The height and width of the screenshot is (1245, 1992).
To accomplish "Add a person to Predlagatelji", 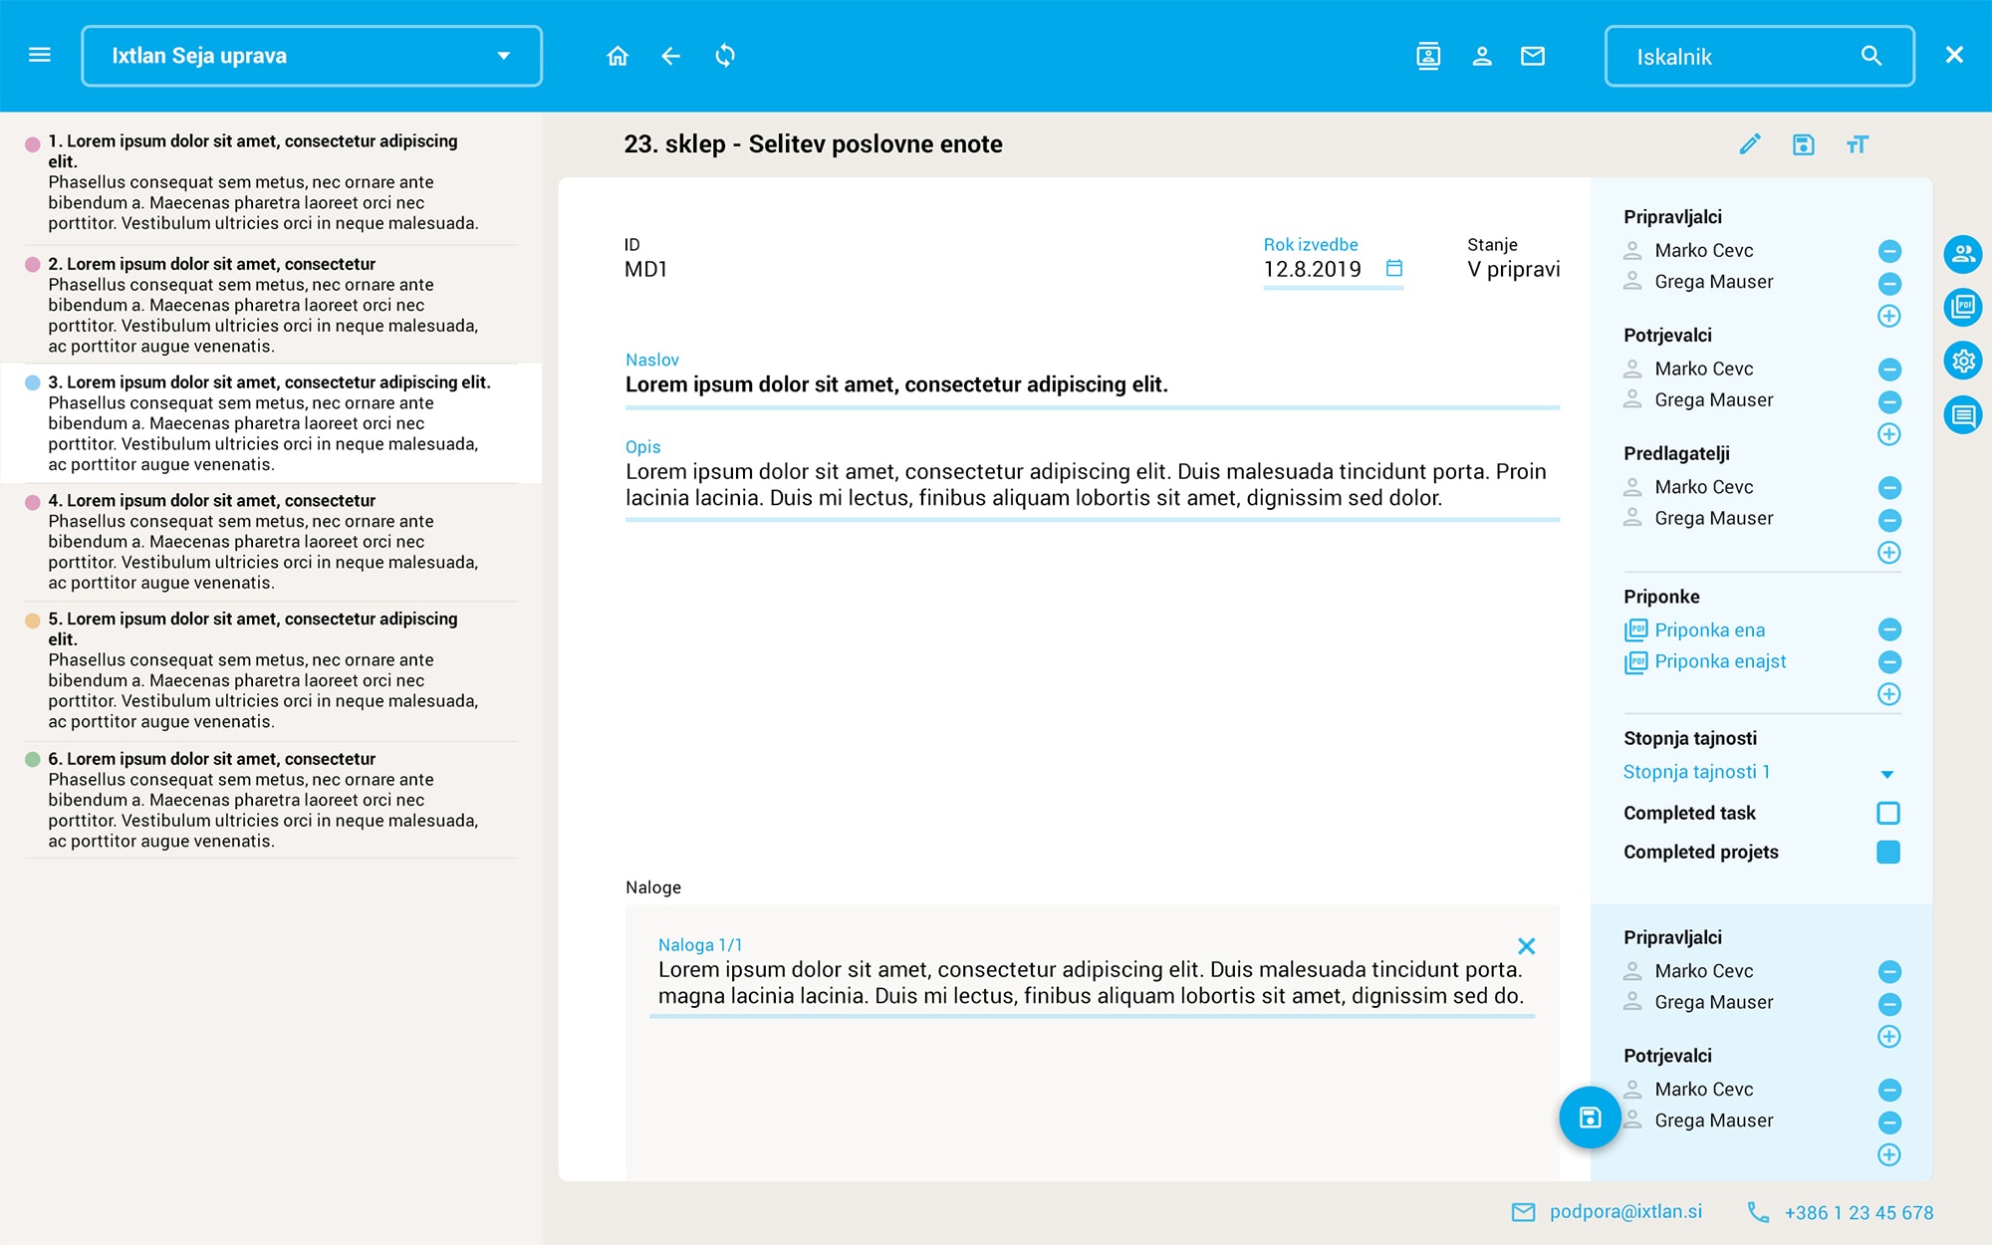I will (1889, 553).
